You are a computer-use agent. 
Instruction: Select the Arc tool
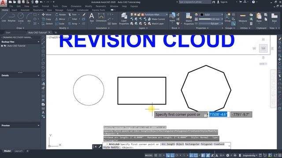coord(29,18)
